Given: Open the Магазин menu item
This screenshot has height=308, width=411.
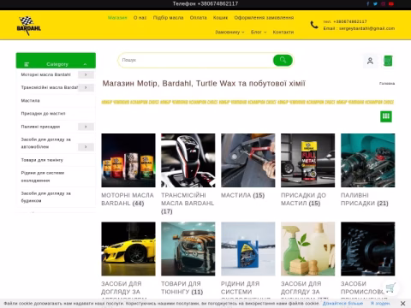Looking at the screenshot, I should tap(117, 18).
